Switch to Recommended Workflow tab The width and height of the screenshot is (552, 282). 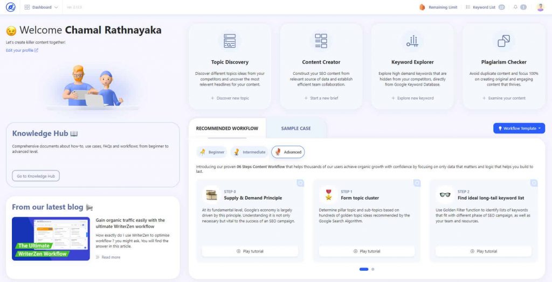[227, 128]
